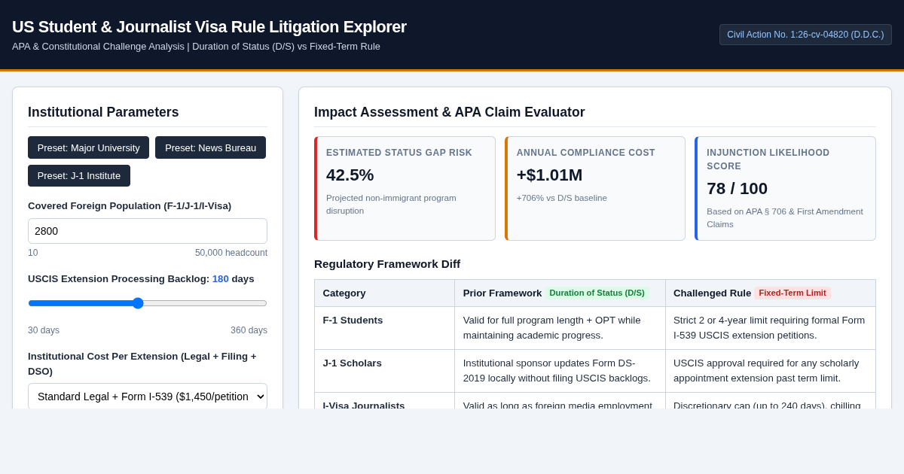Viewport: 904px width, 474px height.
Task: Apply the News Bureau preset
Action: (x=210, y=147)
